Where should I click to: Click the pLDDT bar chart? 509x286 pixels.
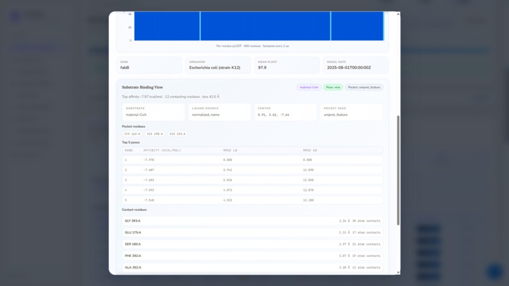coord(259,26)
